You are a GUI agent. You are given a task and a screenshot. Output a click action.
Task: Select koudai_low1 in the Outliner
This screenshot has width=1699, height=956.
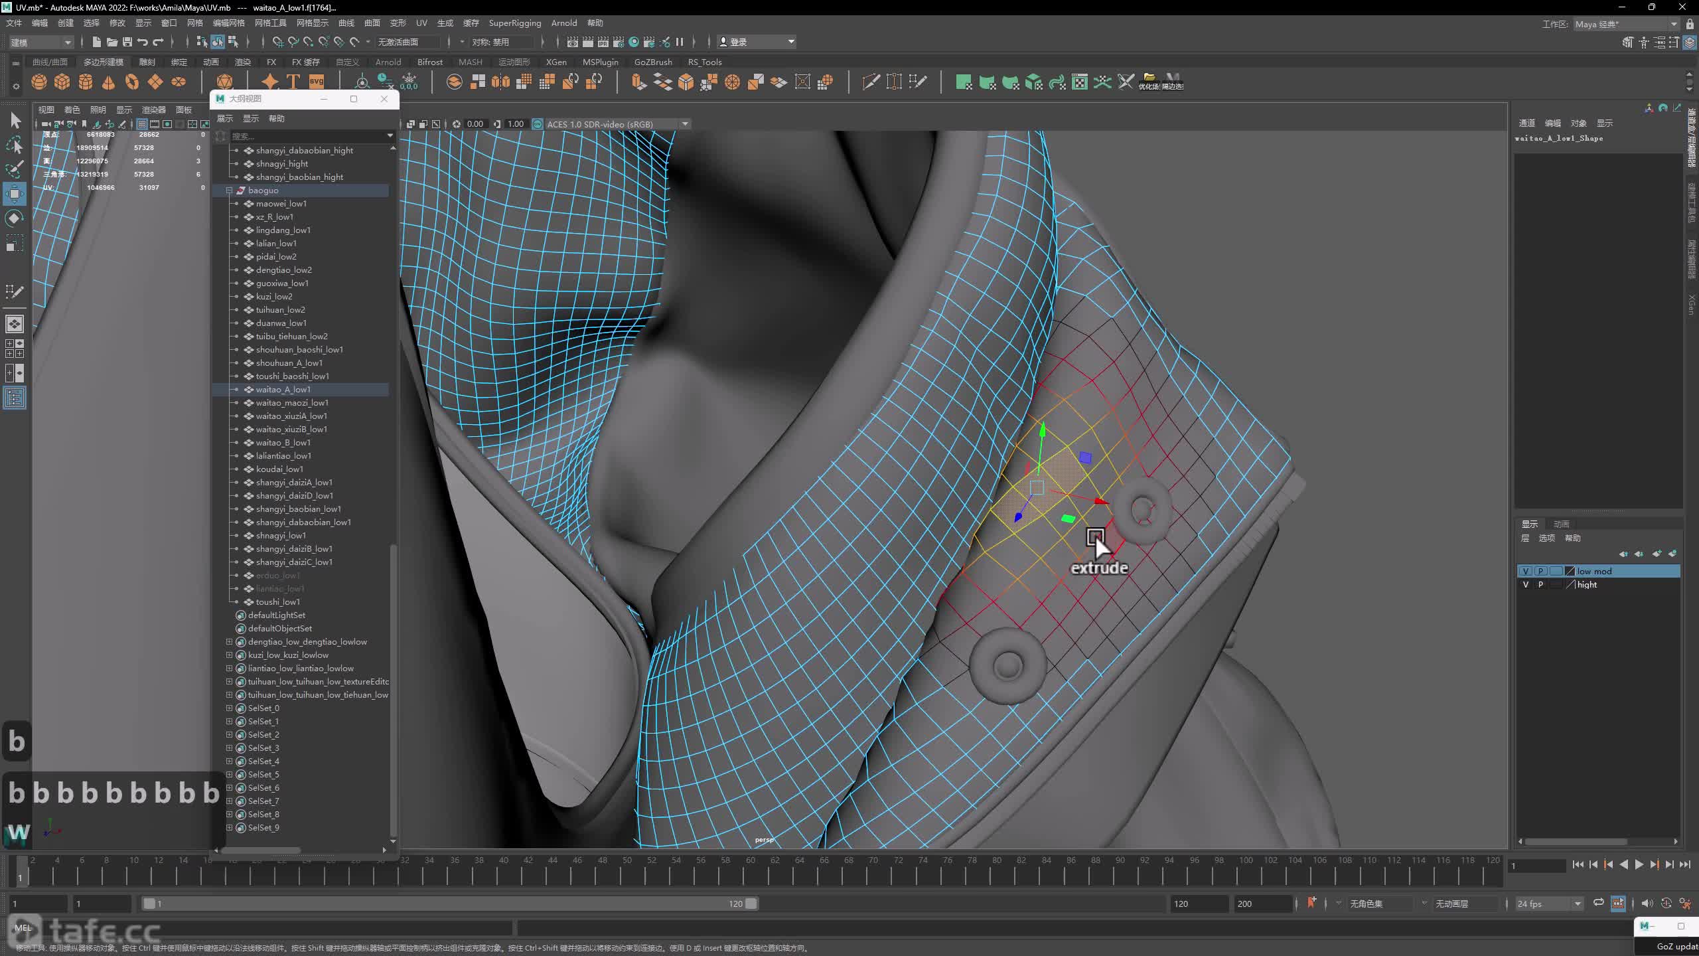pos(279,469)
